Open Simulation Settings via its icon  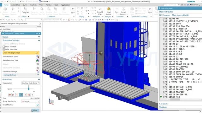point(38,72)
